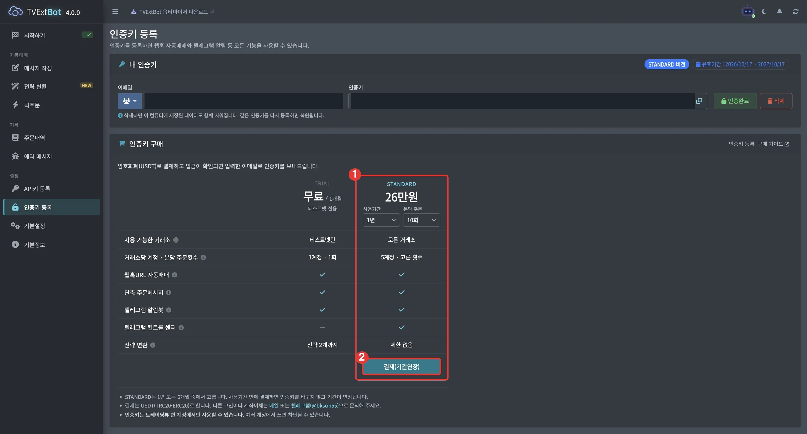Open 인증키 등록·구매 가이드 link
This screenshot has width=807, height=434.
759,144
